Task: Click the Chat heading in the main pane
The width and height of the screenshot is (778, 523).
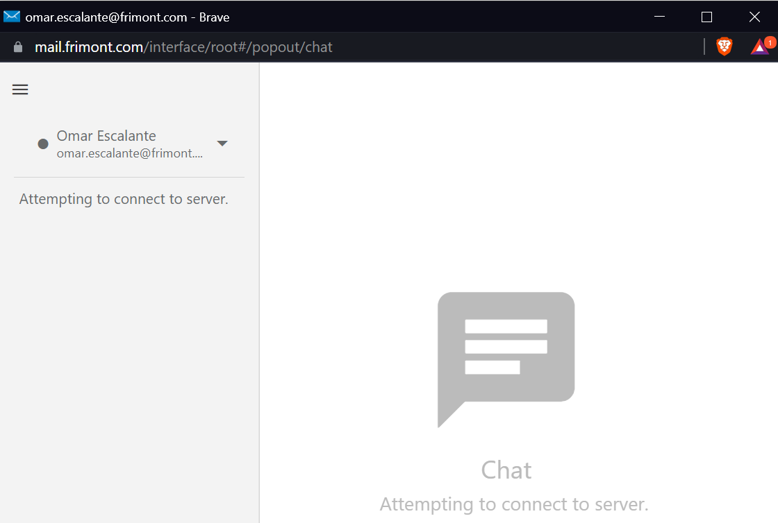Action: pos(506,470)
